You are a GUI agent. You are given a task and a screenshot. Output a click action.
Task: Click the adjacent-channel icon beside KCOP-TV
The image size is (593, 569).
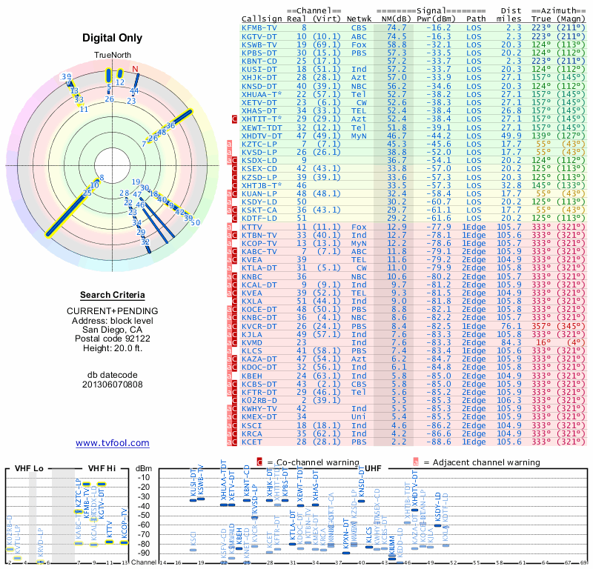pos(229,243)
